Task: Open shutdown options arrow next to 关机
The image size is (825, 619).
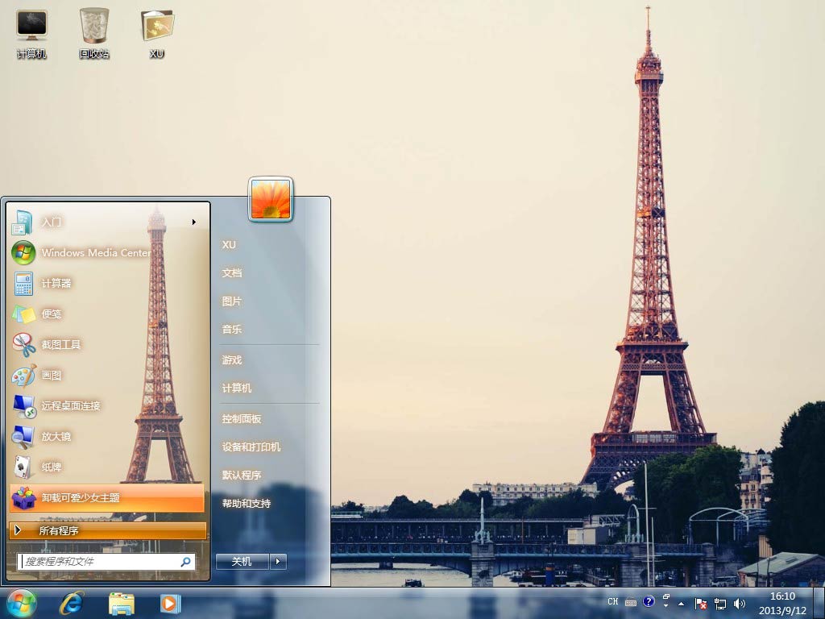Action: pos(278,561)
